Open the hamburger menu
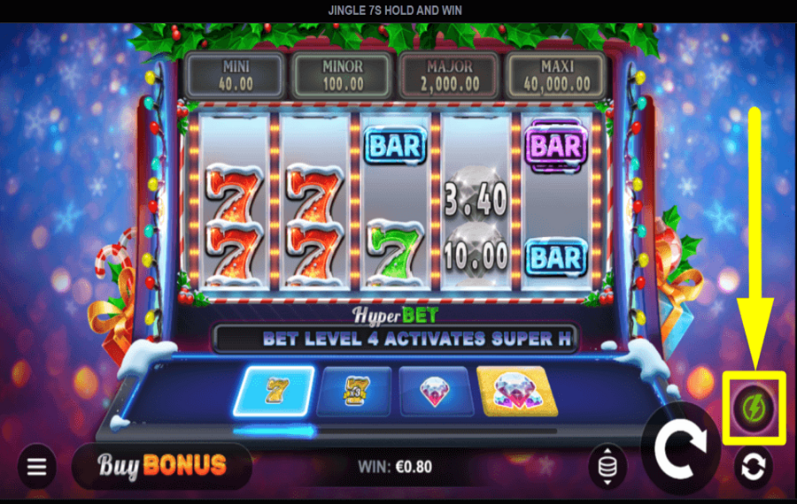The width and height of the screenshot is (797, 504). pos(36,467)
